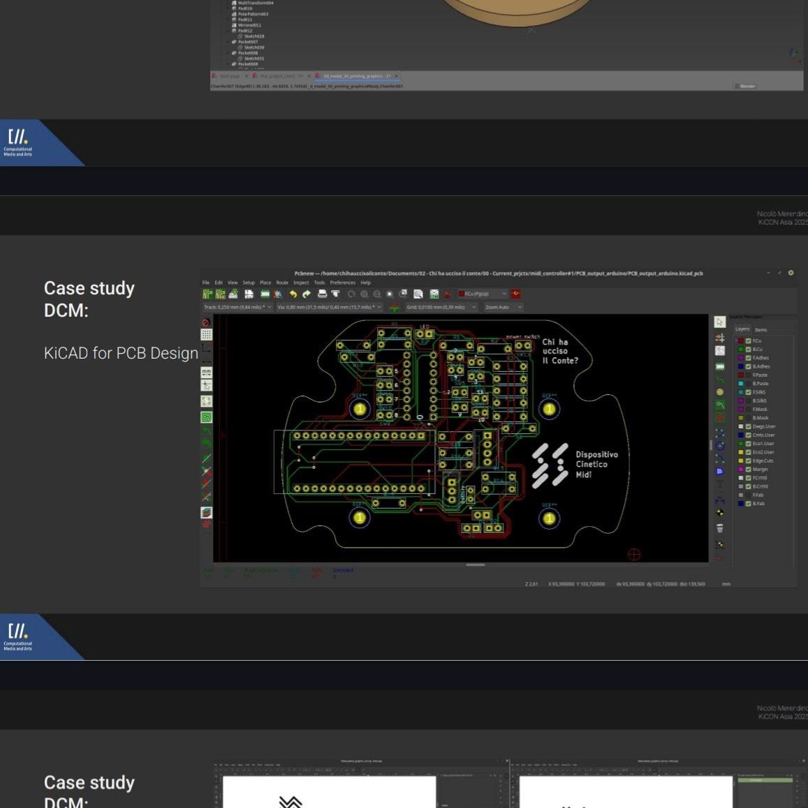Open the Track width dropdown
Screen dimensions: 808x808
click(237, 307)
